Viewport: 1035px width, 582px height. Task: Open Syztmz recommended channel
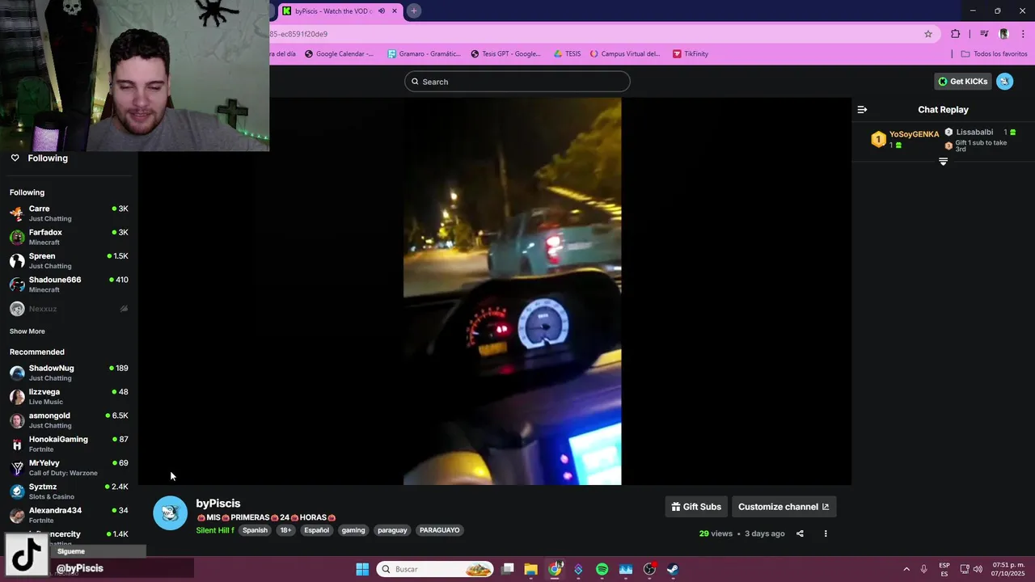(x=69, y=491)
